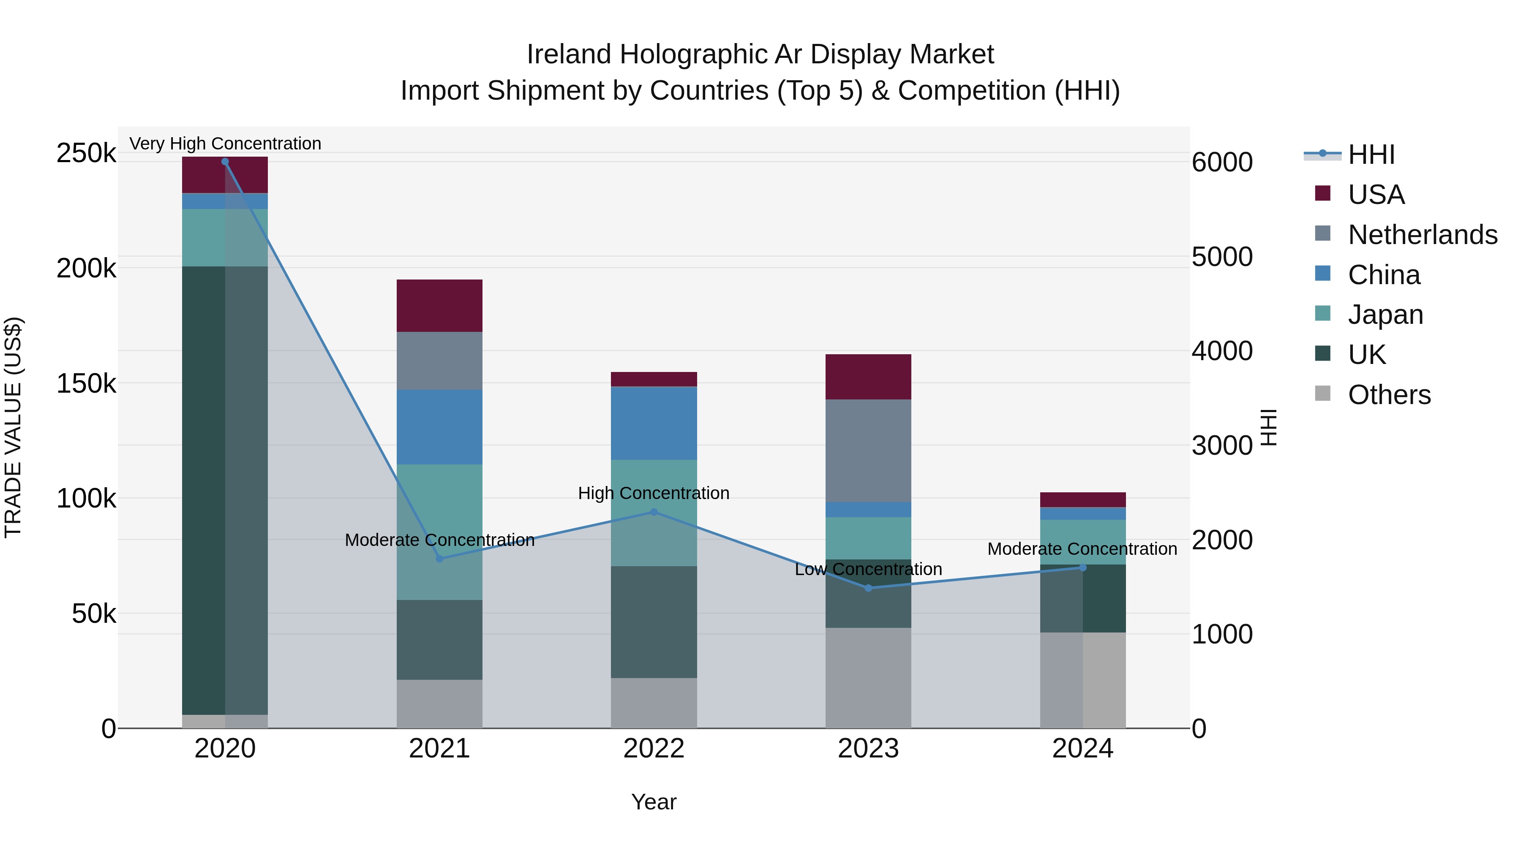Screen dimensions: 1521x855
Task: Click the Japan teal legend swatch
Action: pyautogui.click(x=1322, y=313)
